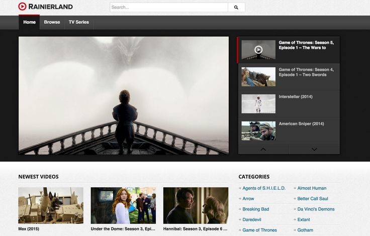Select the Interstellar (2014) thumbnail in playlist

click(258, 104)
